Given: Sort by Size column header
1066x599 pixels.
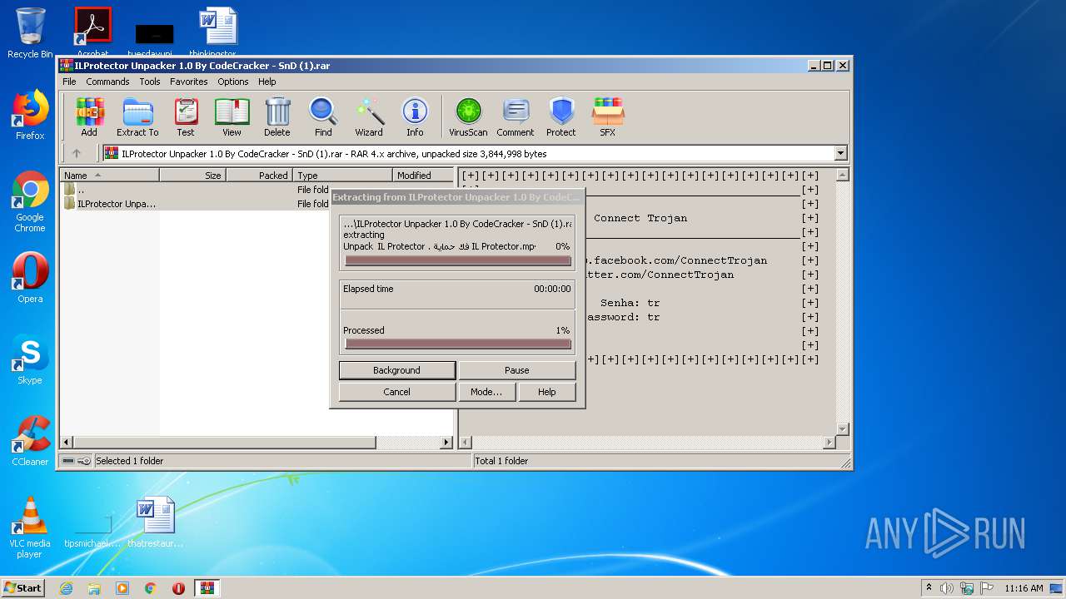Looking at the screenshot, I should click(192, 176).
